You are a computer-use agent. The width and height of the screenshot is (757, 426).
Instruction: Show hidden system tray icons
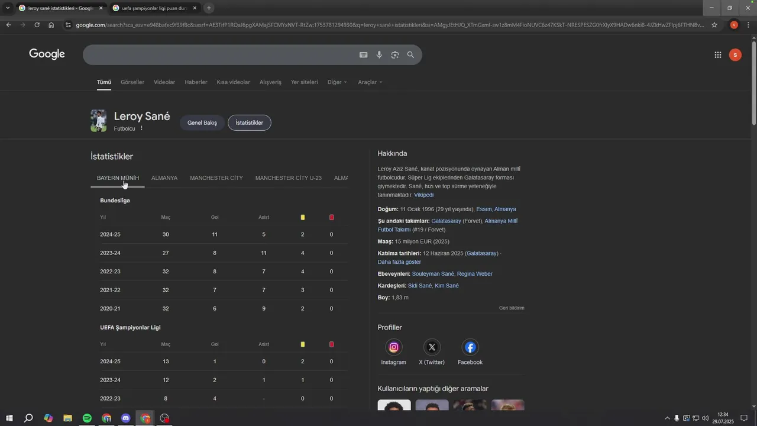click(x=668, y=418)
